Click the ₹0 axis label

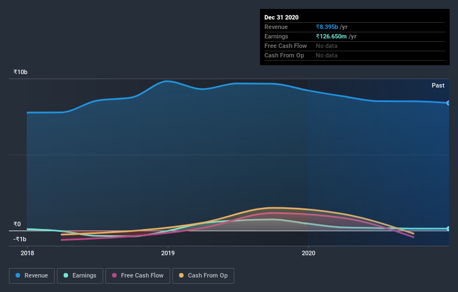click(x=17, y=225)
